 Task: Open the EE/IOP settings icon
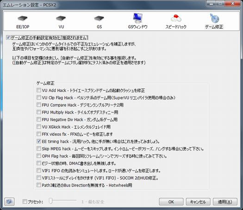(23, 18)
